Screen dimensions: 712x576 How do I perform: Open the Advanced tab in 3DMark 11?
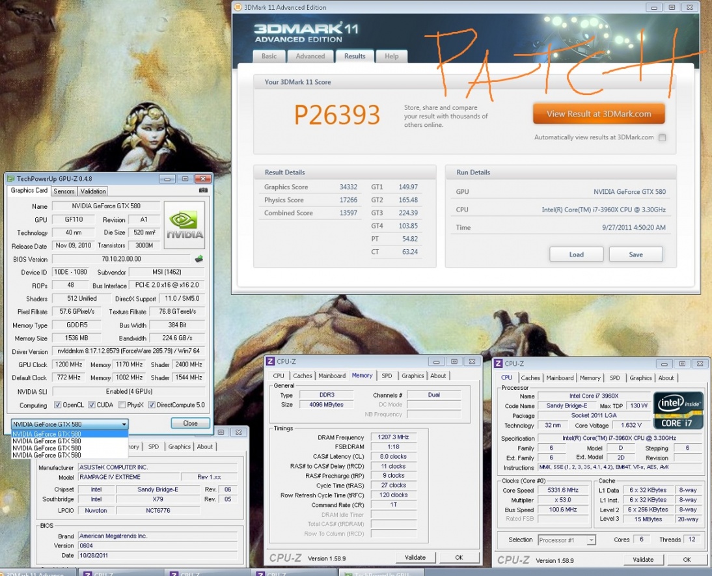coord(310,57)
